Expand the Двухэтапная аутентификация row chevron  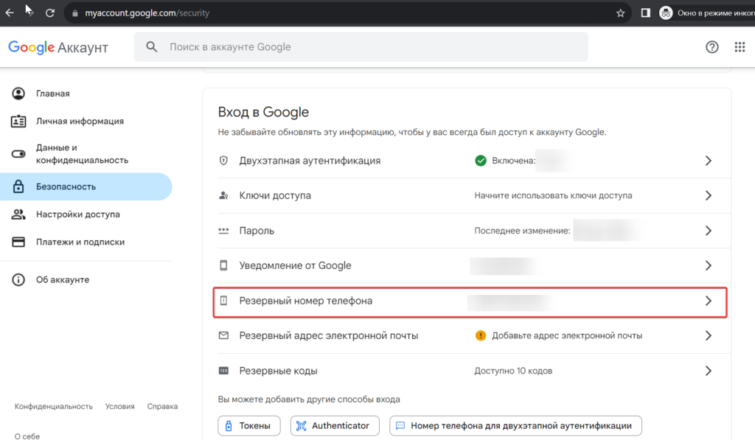[709, 161]
